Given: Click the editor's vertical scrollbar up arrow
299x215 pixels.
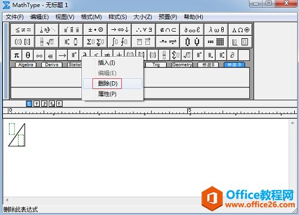Looking at the screenshot, I should pos(292,123).
